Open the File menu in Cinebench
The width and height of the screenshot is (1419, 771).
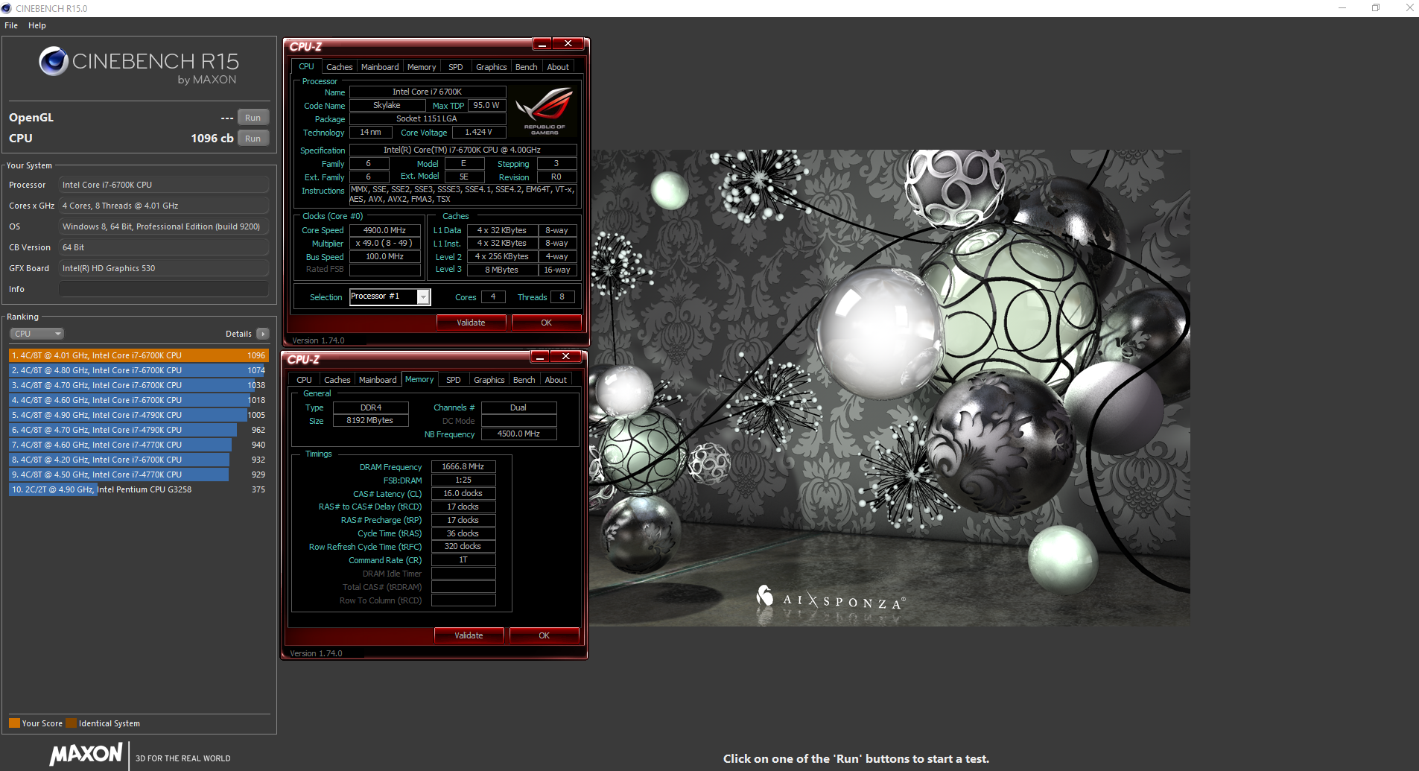tap(11, 25)
